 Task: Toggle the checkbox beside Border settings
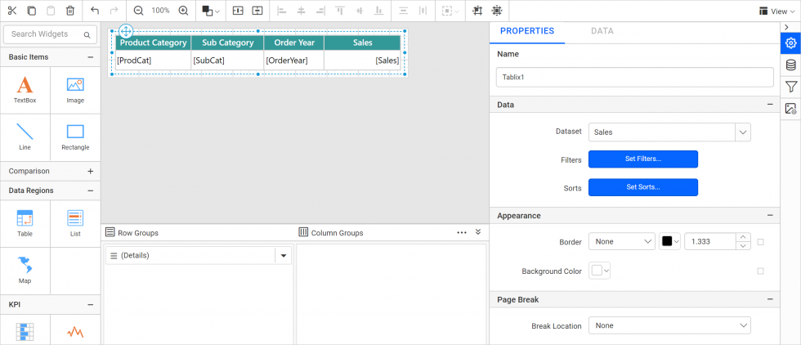761,242
